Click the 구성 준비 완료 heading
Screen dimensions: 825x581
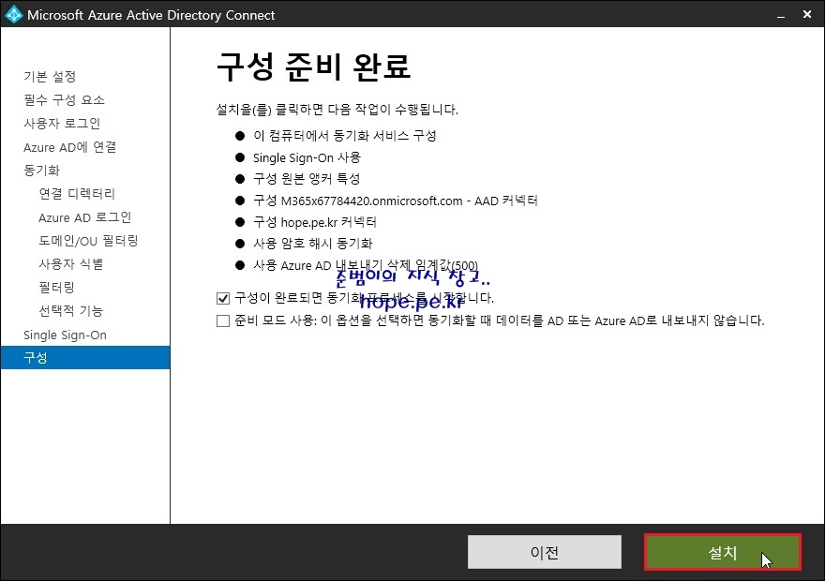pos(313,67)
